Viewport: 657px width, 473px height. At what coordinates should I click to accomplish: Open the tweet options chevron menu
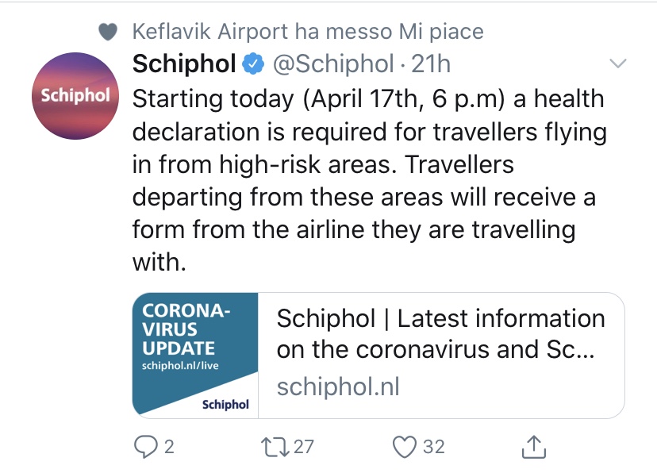[x=617, y=63]
